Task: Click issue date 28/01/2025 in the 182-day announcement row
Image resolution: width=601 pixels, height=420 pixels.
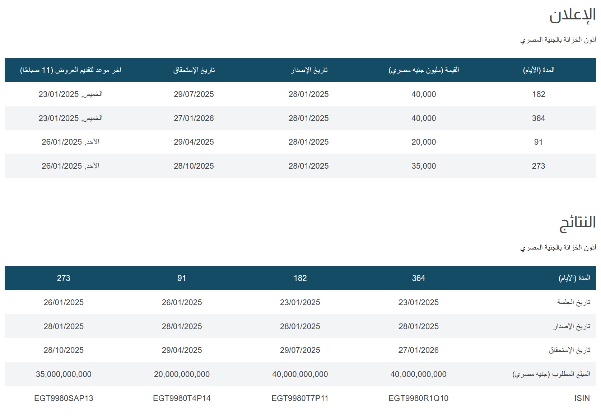Action: click(x=309, y=94)
